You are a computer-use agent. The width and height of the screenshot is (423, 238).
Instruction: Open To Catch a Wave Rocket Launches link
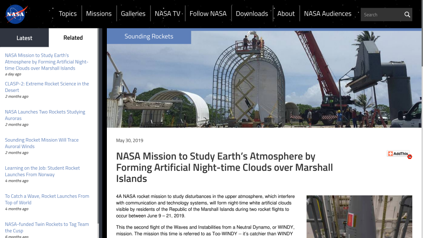47,199
